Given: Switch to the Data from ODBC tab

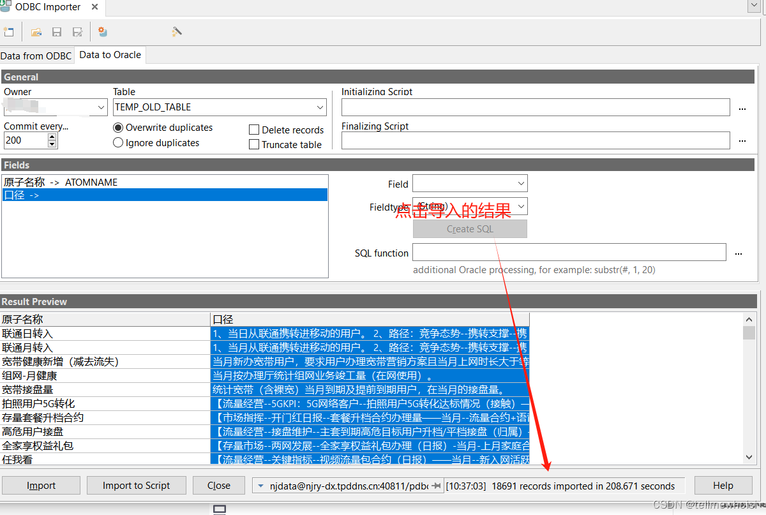Looking at the screenshot, I should point(36,56).
